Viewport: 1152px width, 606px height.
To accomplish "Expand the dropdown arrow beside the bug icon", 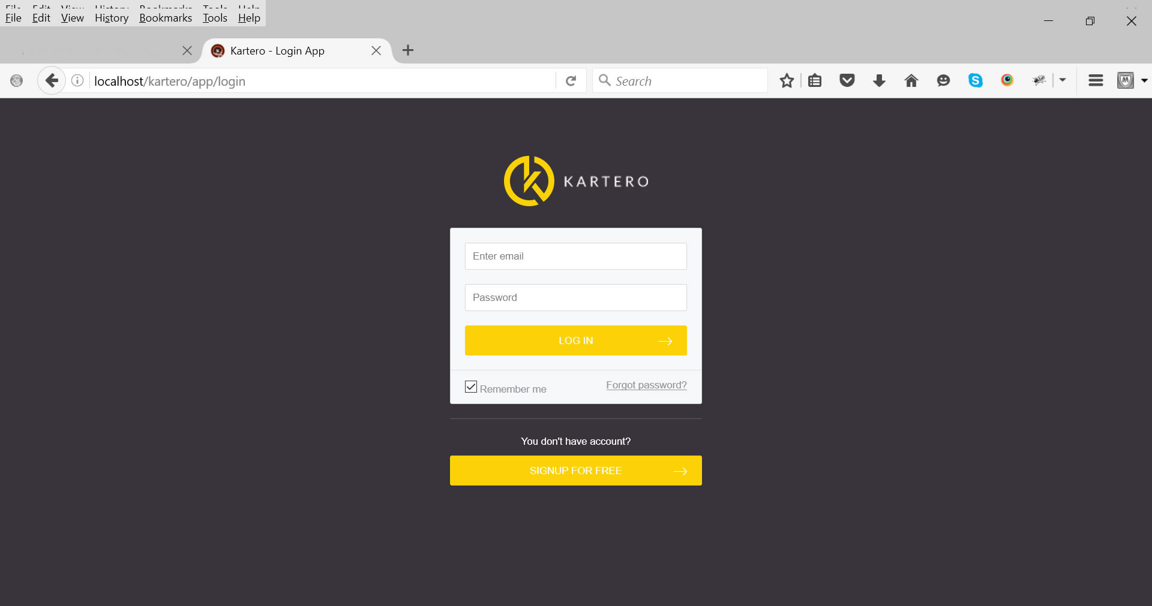I will tap(1063, 80).
